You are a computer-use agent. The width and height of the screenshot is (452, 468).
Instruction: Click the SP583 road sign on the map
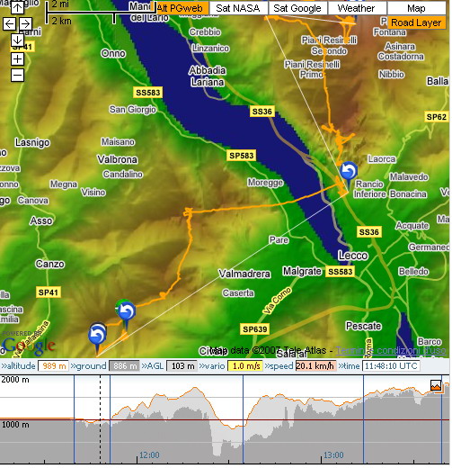[242, 156]
